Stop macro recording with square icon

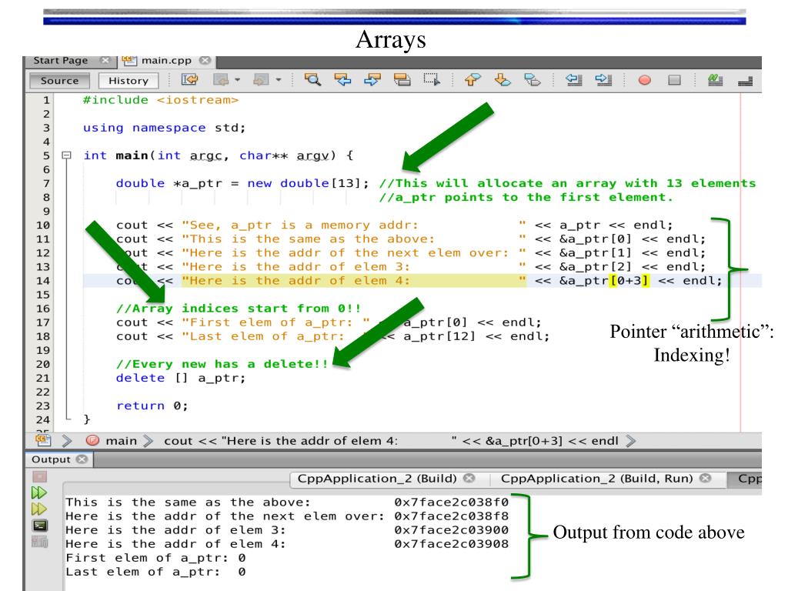(674, 80)
